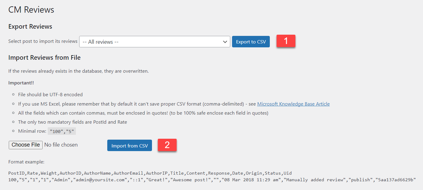Click the 'No file chosen' text

tap(61, 145)
